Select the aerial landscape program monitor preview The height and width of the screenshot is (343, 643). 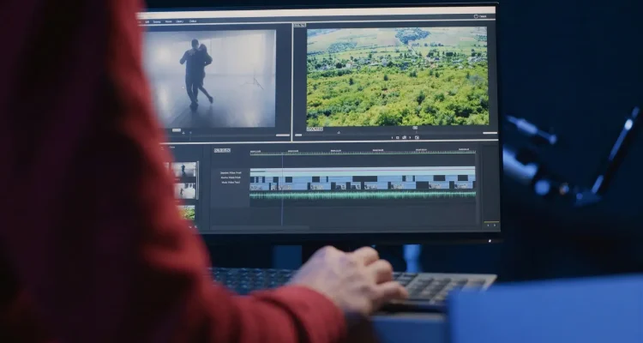point(397,76)
